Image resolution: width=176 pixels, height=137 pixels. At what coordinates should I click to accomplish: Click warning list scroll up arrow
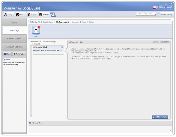(x=31, y=47)
